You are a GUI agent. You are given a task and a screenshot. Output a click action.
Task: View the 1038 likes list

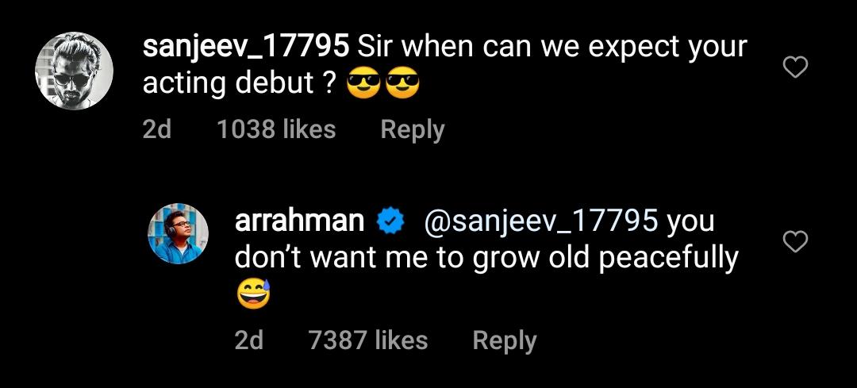[276, 129]
